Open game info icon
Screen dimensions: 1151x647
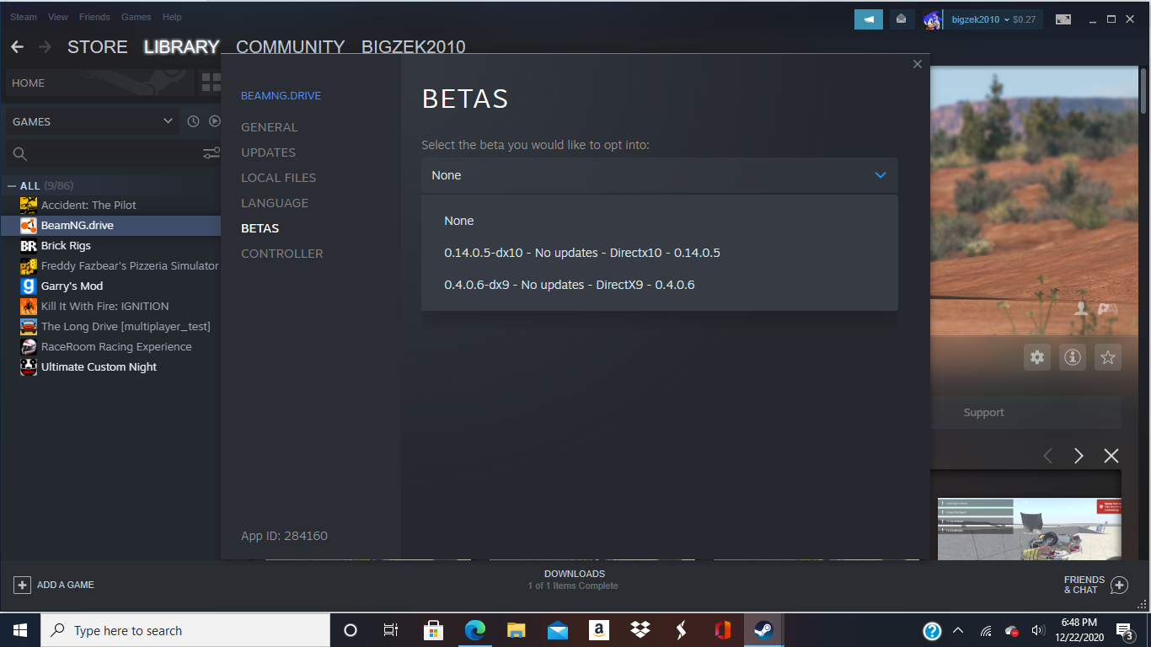coord(1073,357)
